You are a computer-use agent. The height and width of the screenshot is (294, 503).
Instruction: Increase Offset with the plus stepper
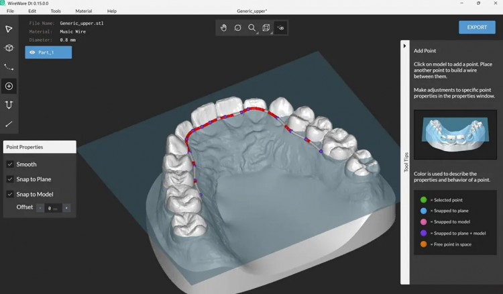(x=66, y=208)
